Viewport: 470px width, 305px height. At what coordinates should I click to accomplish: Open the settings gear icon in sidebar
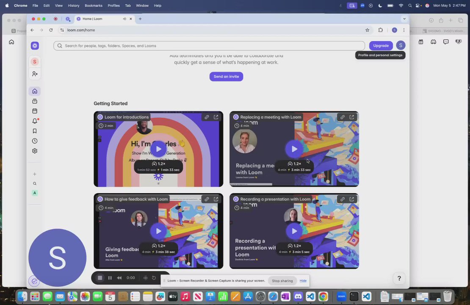[35, 151]
